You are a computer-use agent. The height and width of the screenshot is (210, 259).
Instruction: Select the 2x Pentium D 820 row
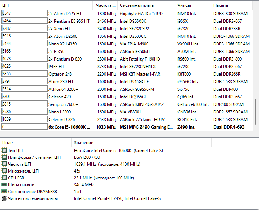[126, 59]
